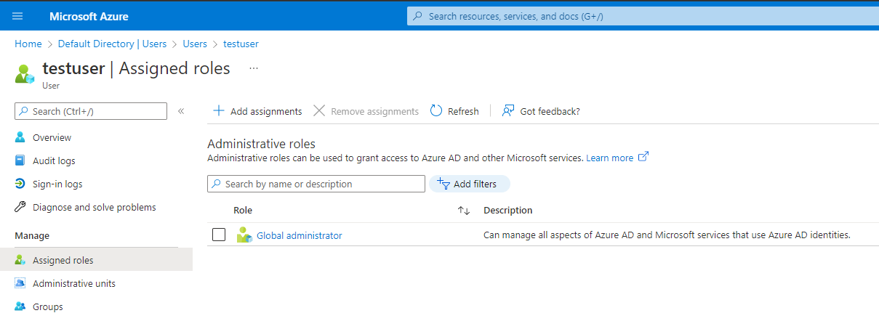Click the magnifier icon in global search
The width and height of the screenshot is (879, 313).
click(x=417, y=16)
